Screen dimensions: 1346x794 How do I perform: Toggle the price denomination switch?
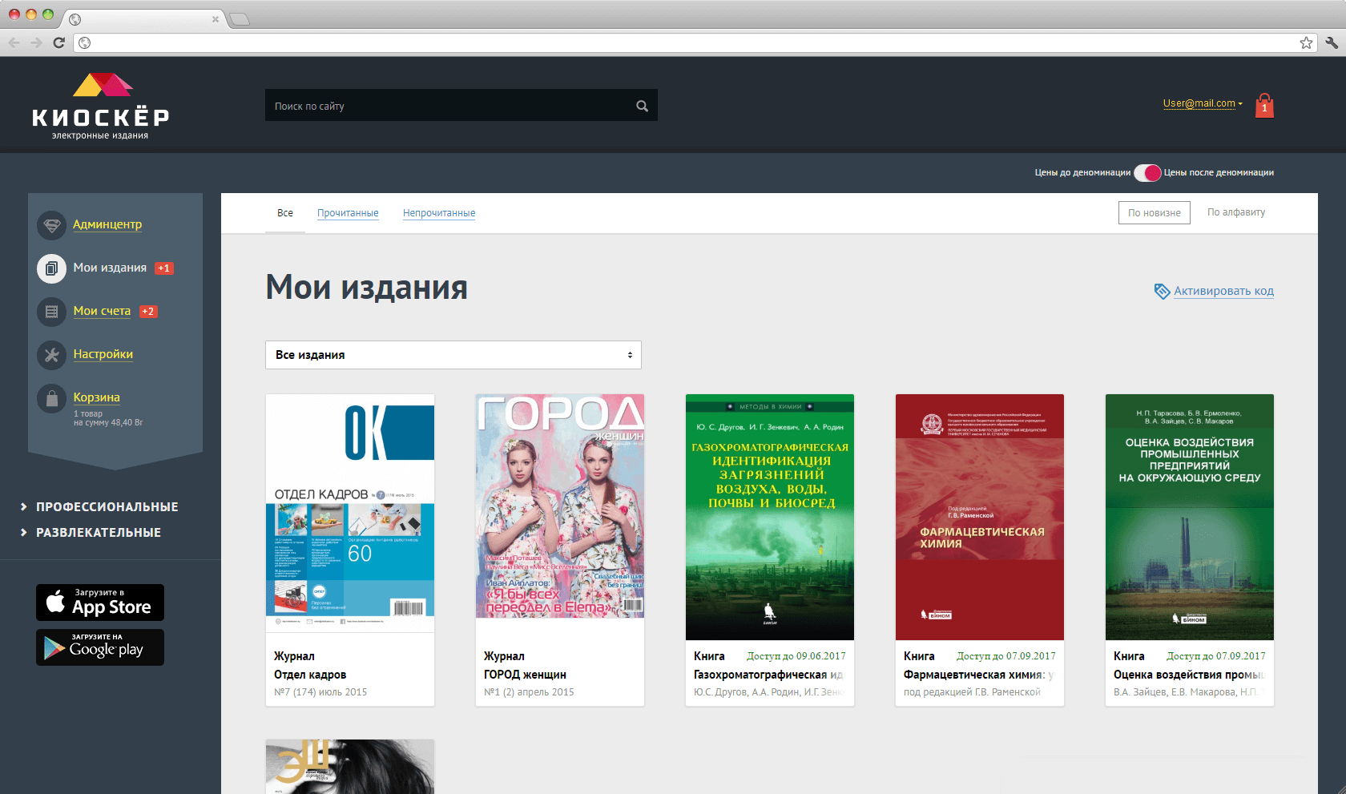click(1147, 172)
